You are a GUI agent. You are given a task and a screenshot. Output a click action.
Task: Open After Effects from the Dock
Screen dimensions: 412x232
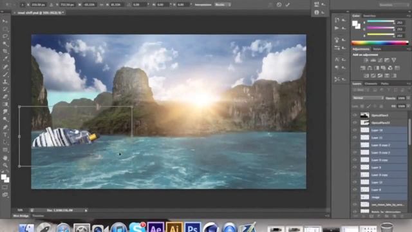(x=156, y=227)
